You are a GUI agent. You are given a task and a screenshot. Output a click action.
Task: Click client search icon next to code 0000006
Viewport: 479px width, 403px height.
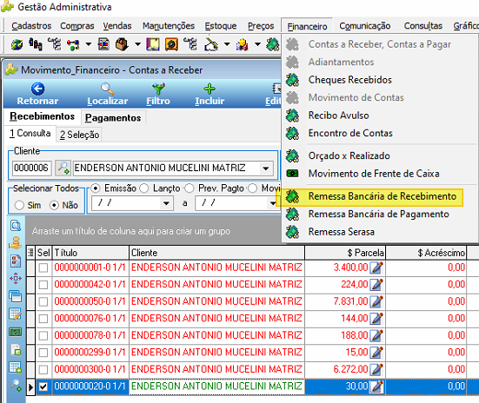[x=63, y=168]
